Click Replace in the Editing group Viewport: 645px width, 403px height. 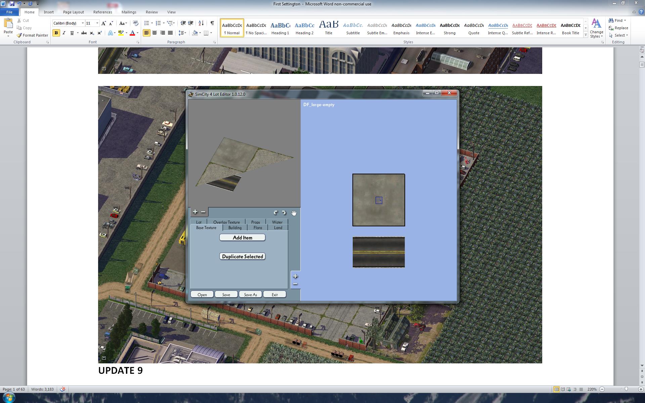[x=618, y=28]
